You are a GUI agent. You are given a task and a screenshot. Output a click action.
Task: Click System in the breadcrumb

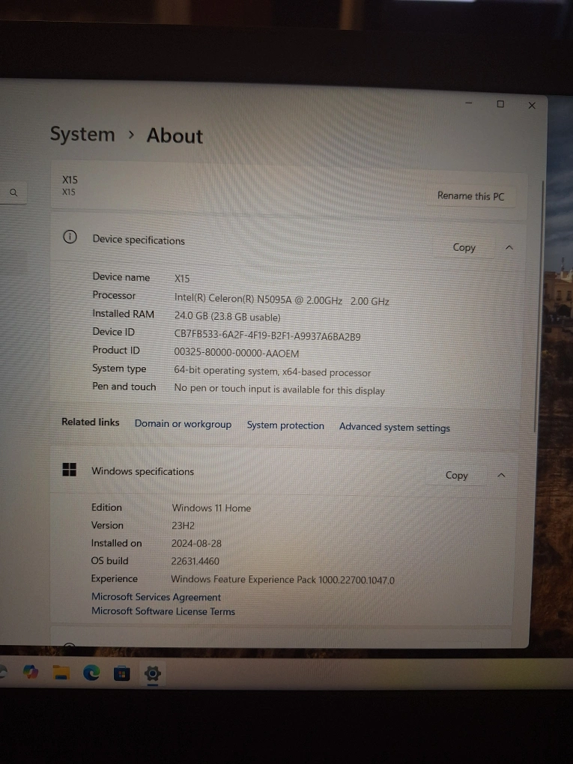82,135
